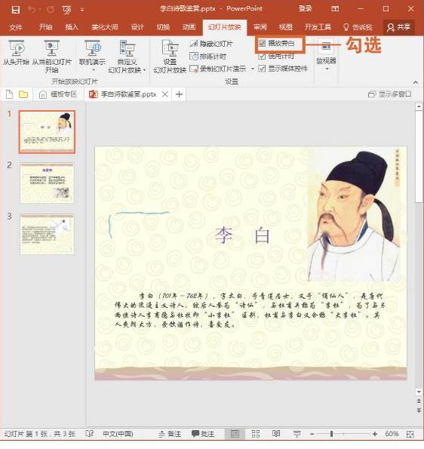Image resolution: width=424 pixels, height=449 pixels.
Task: Click the 设置幻灯片放映 icon
Action: (170, 57)
